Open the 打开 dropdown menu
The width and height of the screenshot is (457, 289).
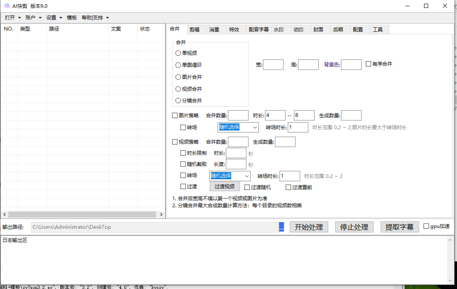(x=12, y=18)
